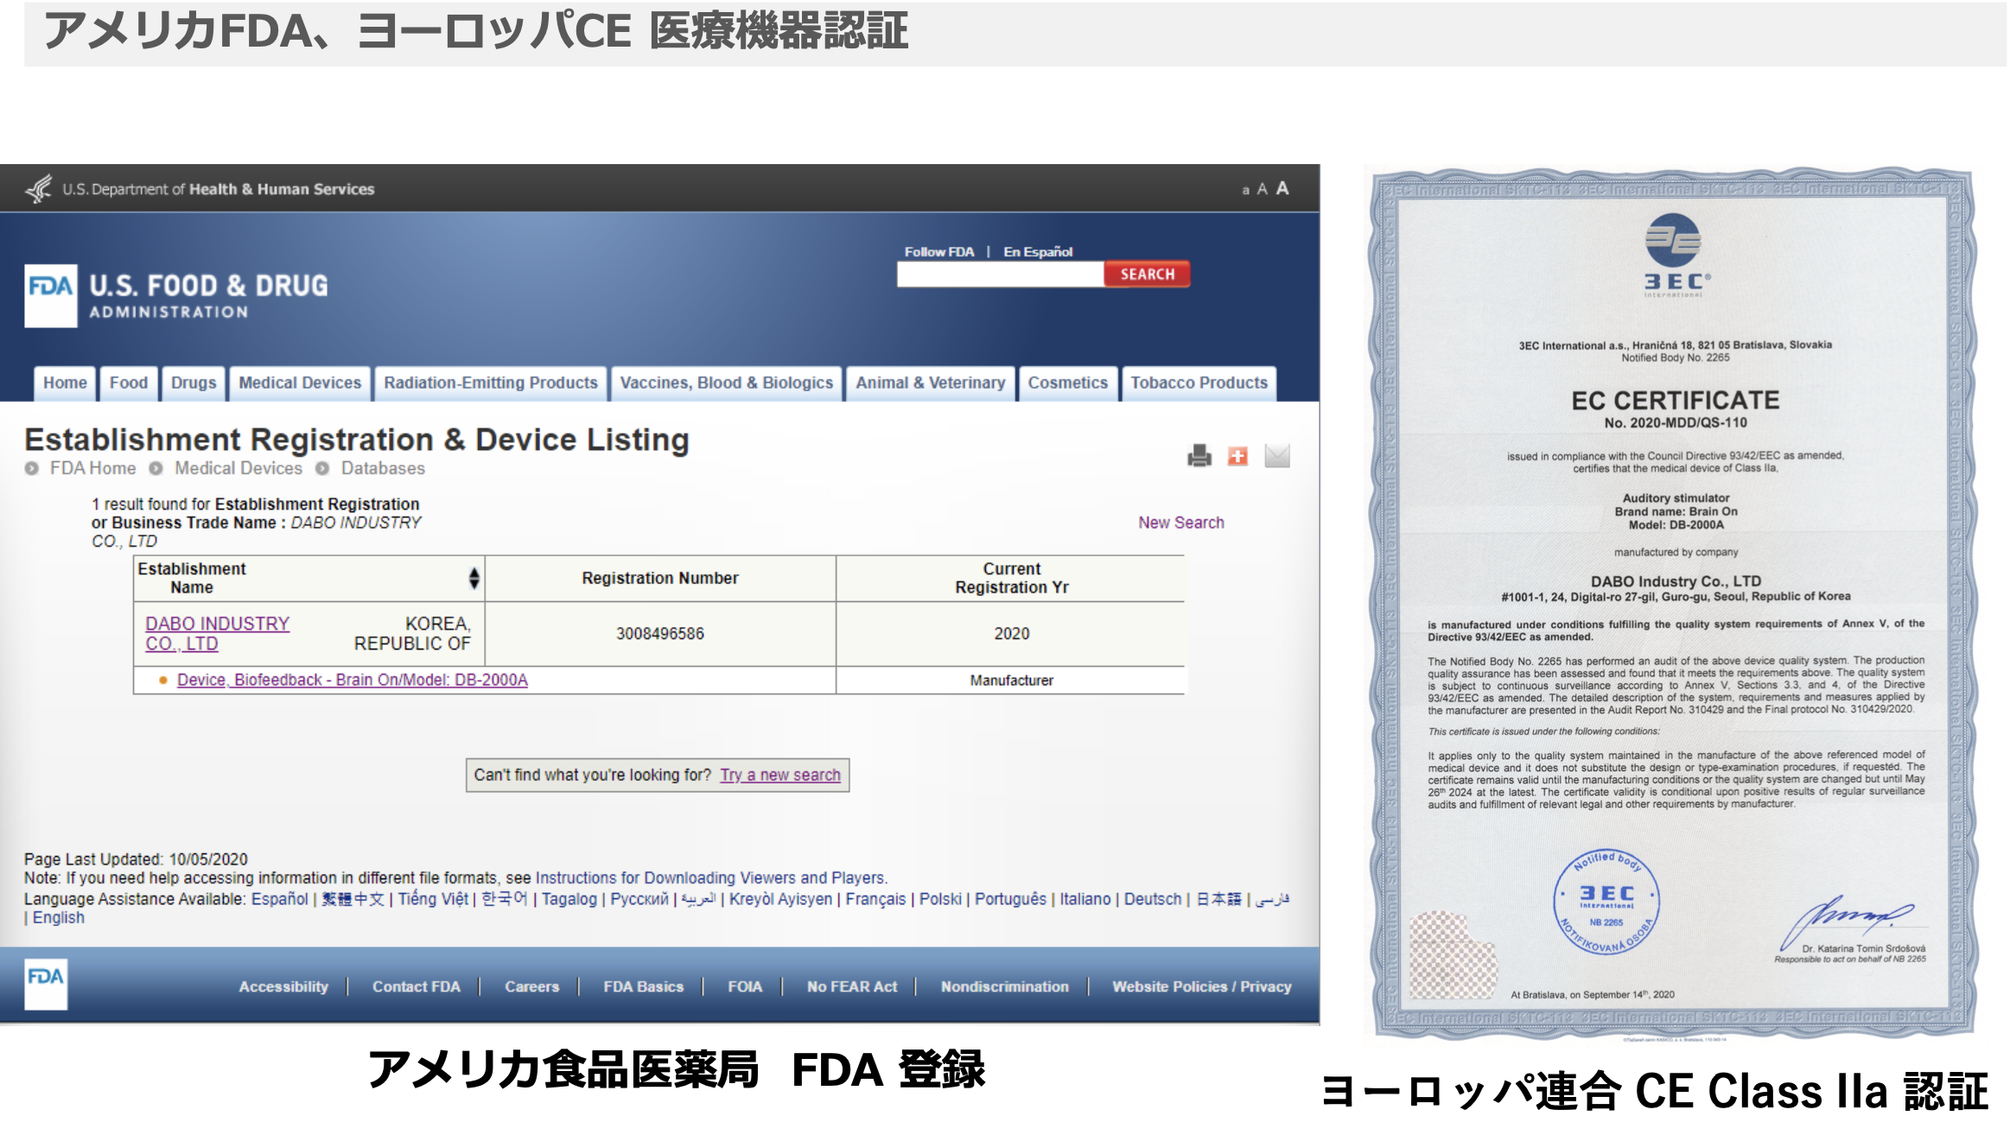Click the FDA logo in header
The width and height of the screenshot is (2010, 1135).
pos(50,295)
